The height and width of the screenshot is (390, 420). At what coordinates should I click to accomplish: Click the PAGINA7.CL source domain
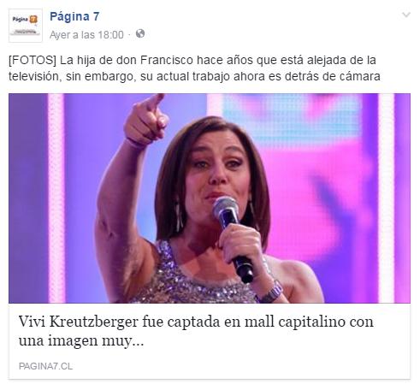tap(45, 366)
